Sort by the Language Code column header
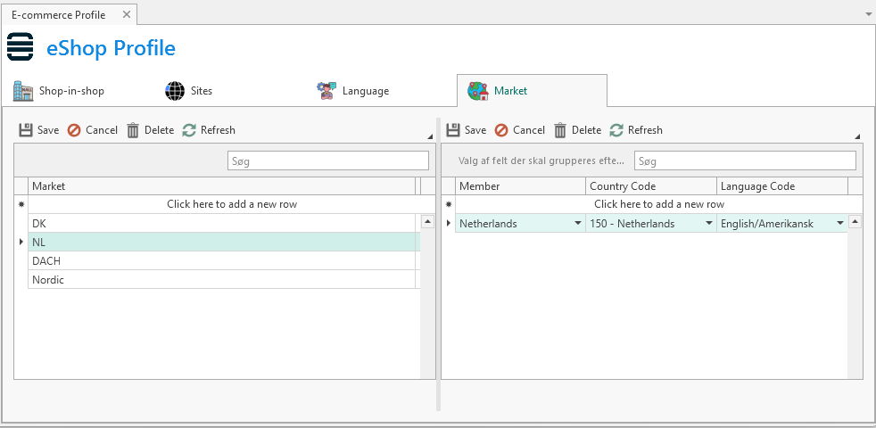Screen dimensions: 876x428 [782, 186]
